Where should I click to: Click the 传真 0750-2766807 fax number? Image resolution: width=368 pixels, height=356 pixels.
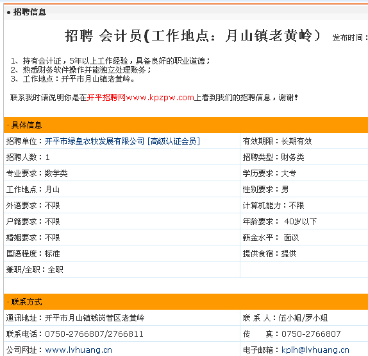[x=311, y=334]
